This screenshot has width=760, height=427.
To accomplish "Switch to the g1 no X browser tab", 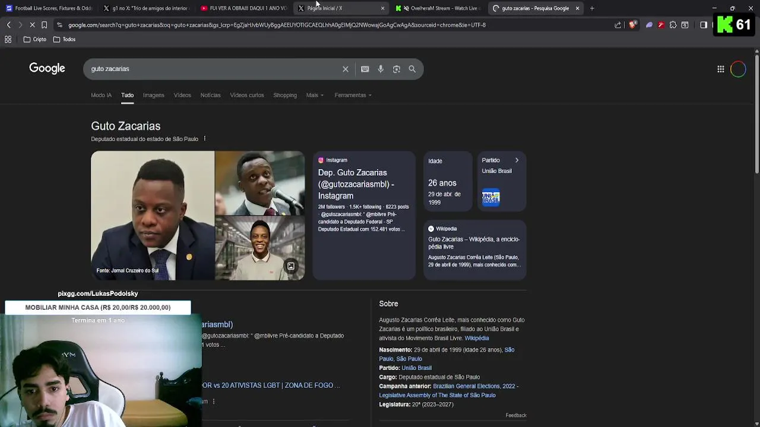I will click(146, 8).
